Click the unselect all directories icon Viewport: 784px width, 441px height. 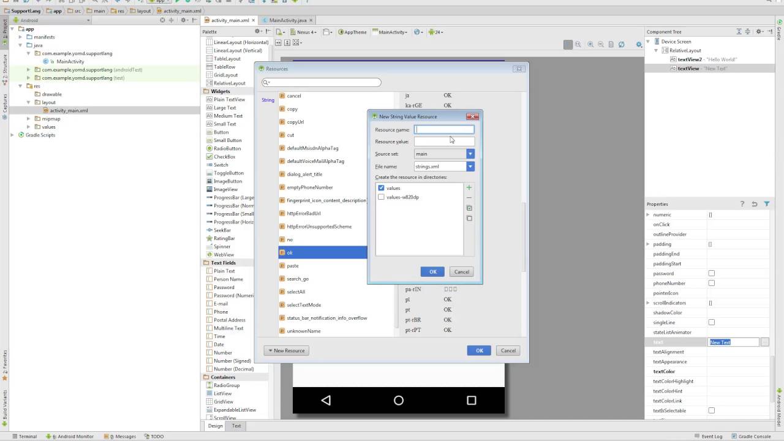point(469,218)
